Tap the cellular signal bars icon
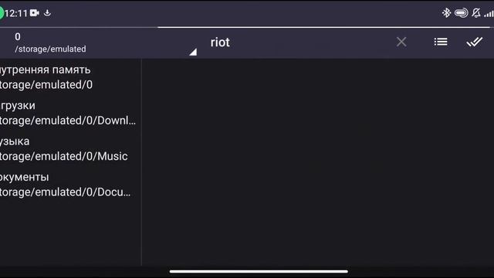Viewport: 494px width, 278px height. coord(489,14)
